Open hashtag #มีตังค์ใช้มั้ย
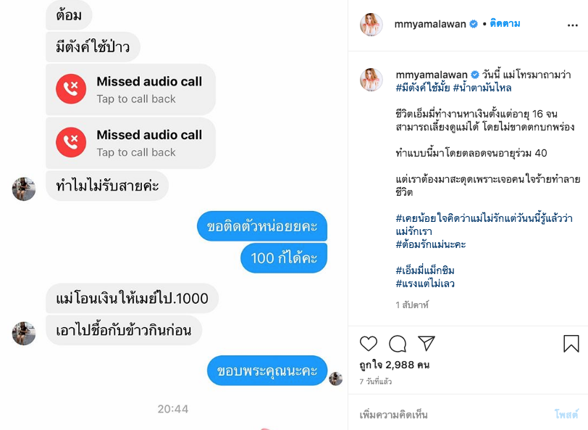 click(x=423, y=88)
